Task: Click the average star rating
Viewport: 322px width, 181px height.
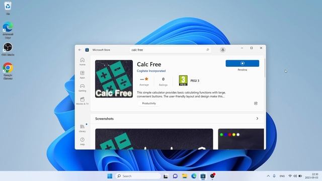Action: (144, 81)
